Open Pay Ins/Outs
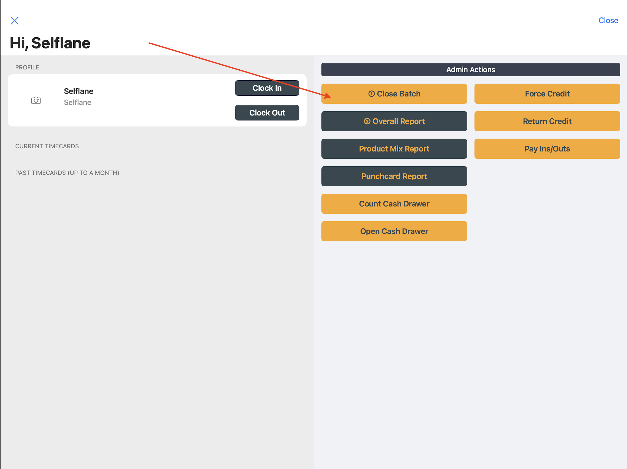The image size is (627, 469). point(547,149)
